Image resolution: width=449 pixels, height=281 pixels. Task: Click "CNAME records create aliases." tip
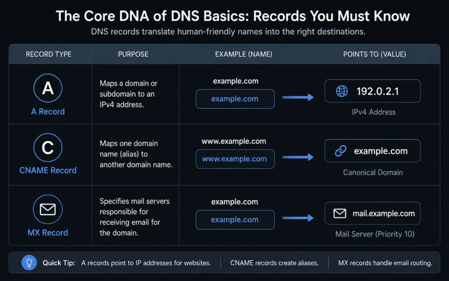pyautogui.click(x=274, y=263)
